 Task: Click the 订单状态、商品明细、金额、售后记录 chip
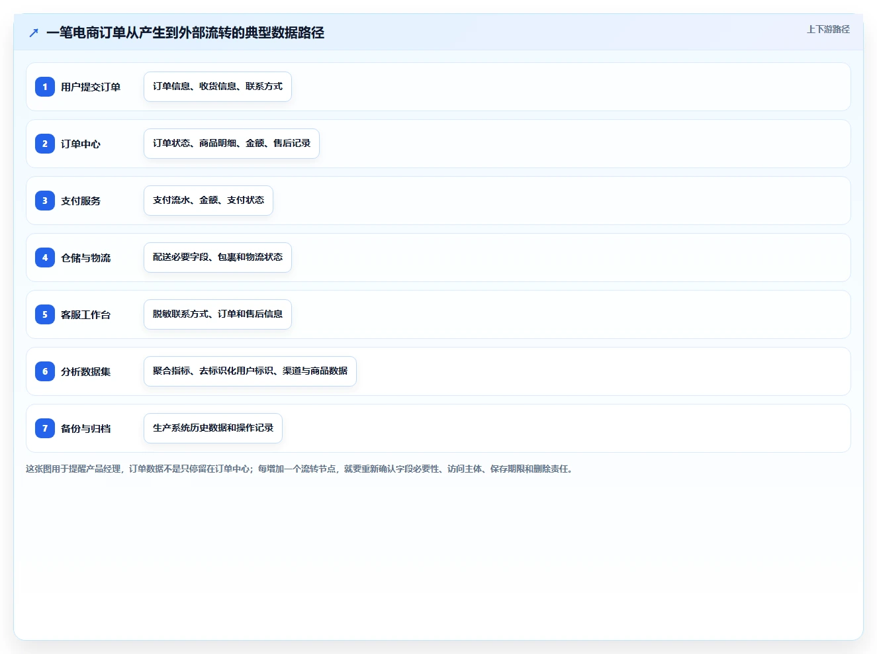coord(232,144)
